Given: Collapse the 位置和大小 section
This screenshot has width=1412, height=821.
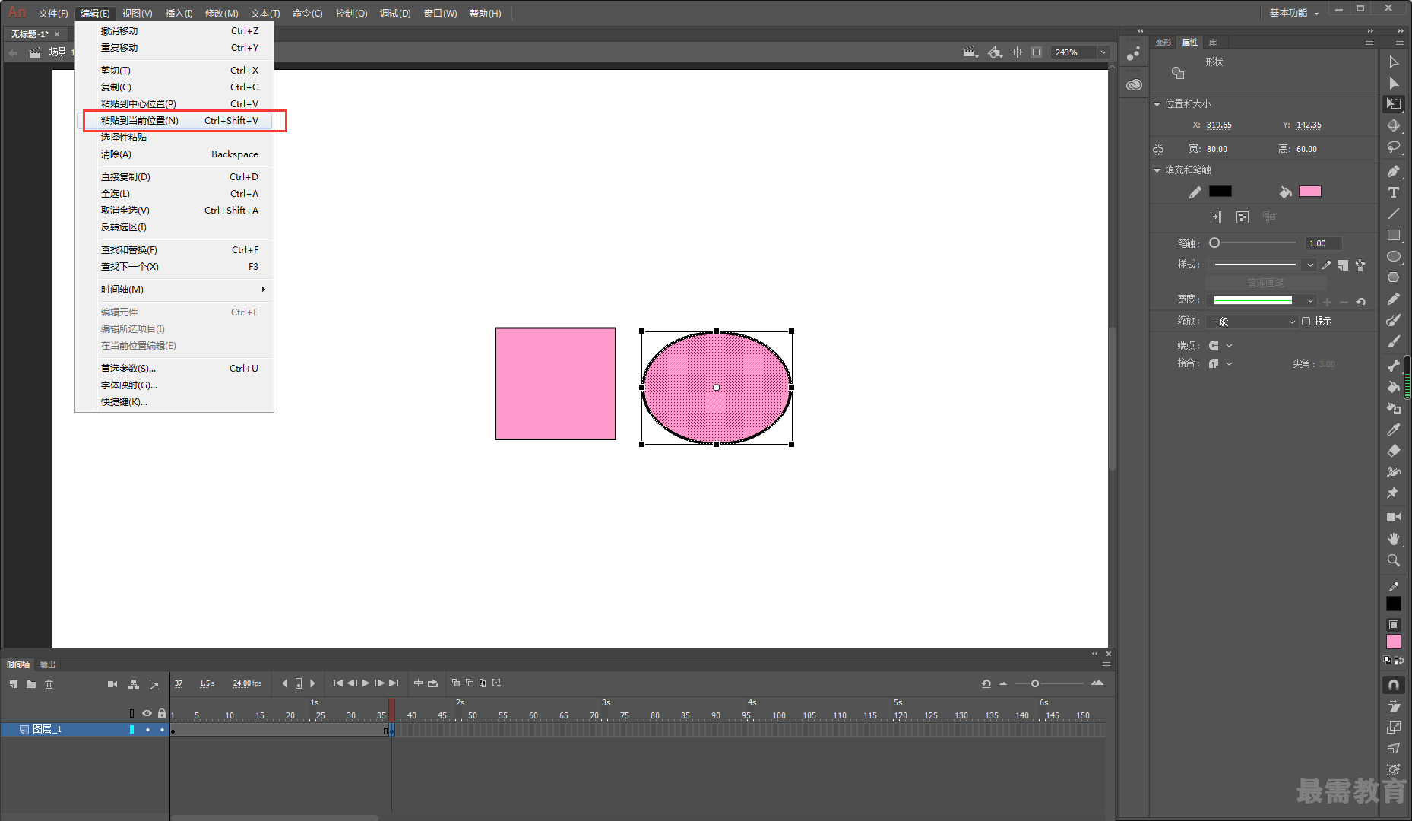Looking at the screenshot, I should click(x=1157, y=104).
